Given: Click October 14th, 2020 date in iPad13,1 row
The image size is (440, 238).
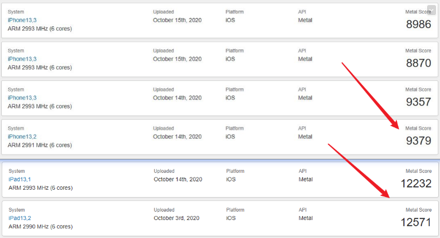Looking at the screenshot, I should point(178,180).
